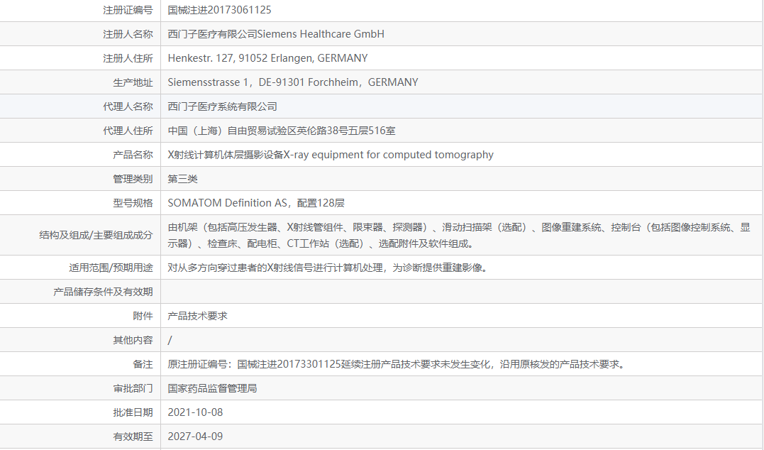Select agent name 西门子医疗系统有限公司
This screenshot has height=450, width=764.
[222, 106]
